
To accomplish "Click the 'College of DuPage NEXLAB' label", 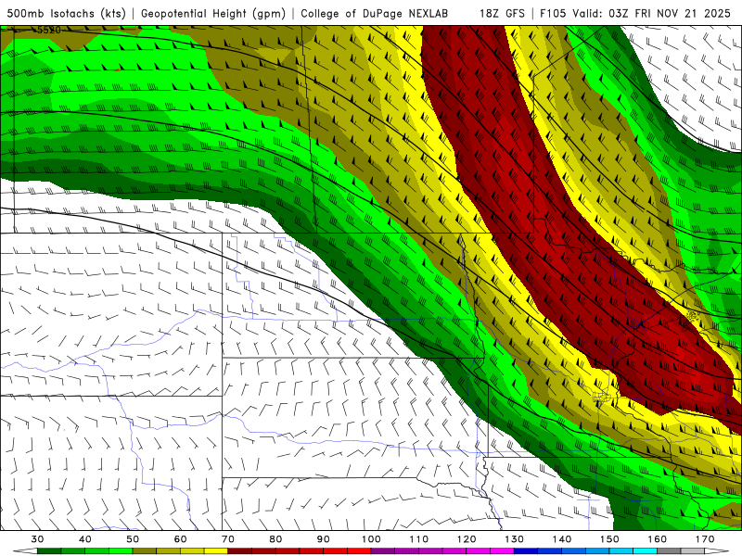I will [x=374, y=13].
